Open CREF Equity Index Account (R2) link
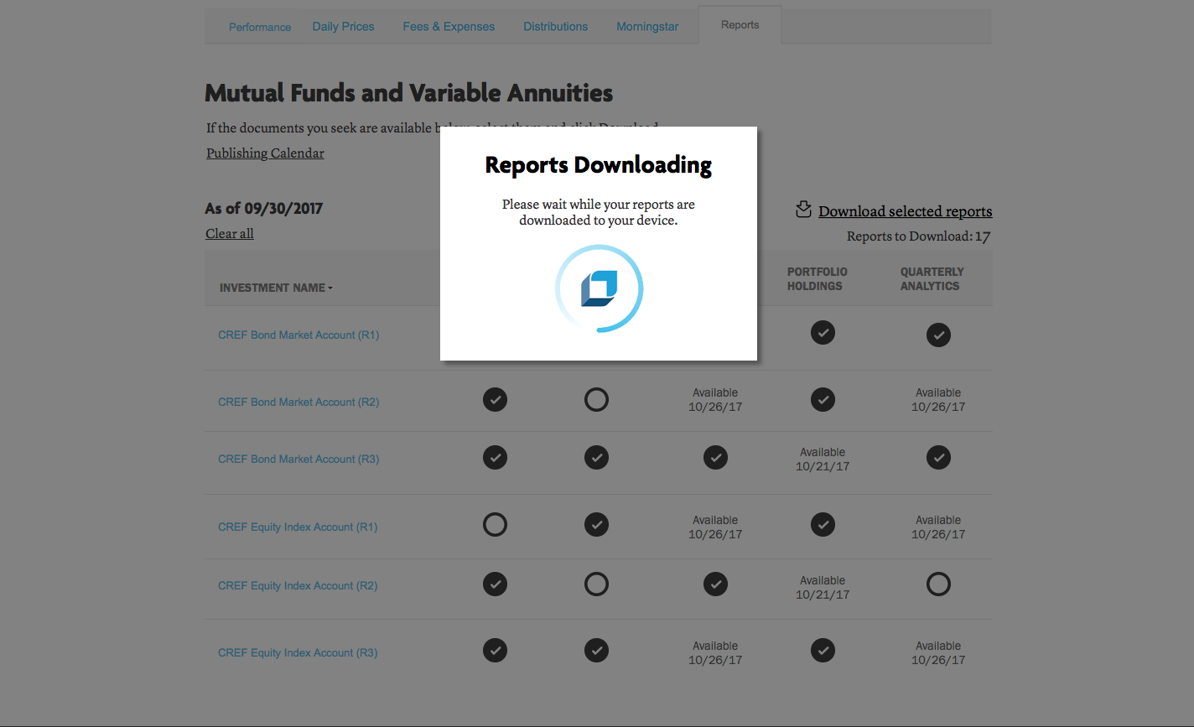 [x=298, y=585]
